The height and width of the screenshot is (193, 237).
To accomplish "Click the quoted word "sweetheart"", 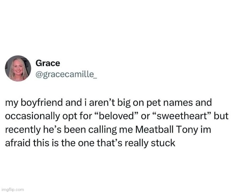I will pyautogui.click(x=181, y=116).
